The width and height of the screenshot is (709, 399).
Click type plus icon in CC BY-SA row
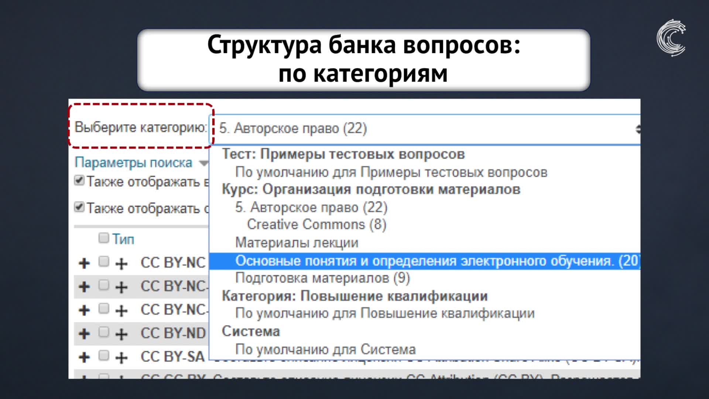tap(121, 358)
